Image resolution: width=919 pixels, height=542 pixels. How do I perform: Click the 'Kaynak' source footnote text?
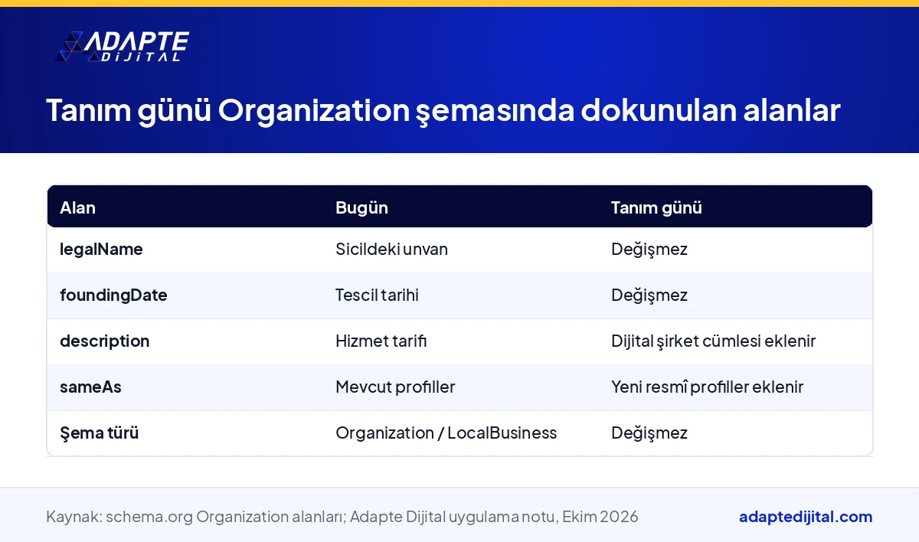342,517
